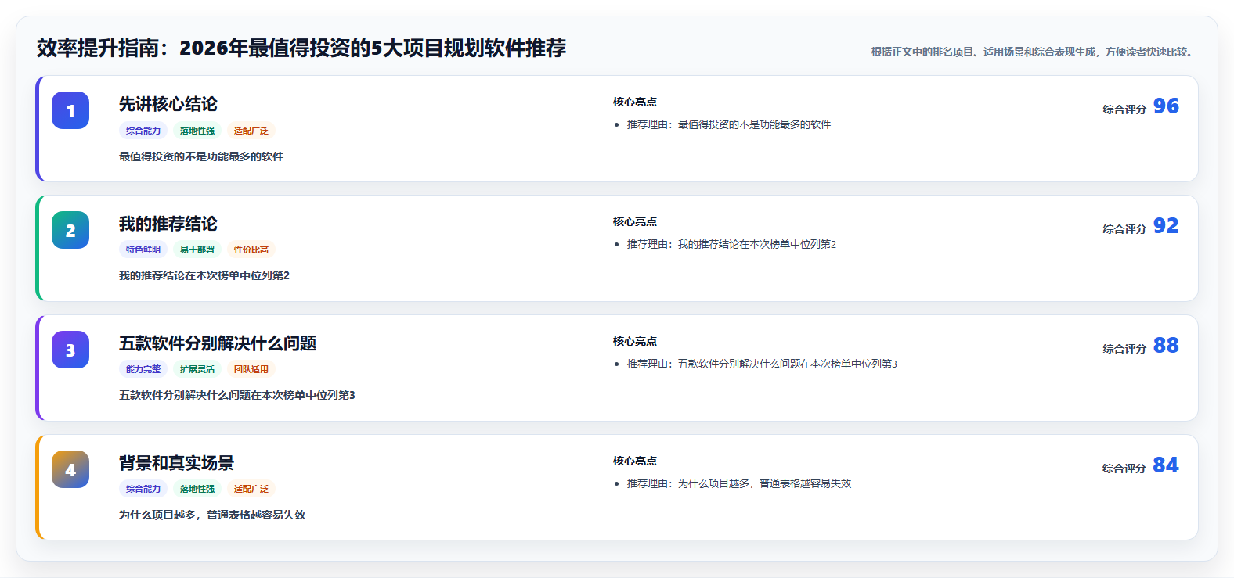This screenshot has height=578, width=1234.
Task: Select the 易于部署 tag
Action: [x=197, y=250]
